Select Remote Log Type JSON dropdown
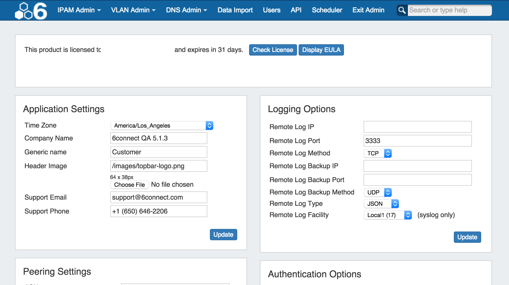 [x=381, y=204]
